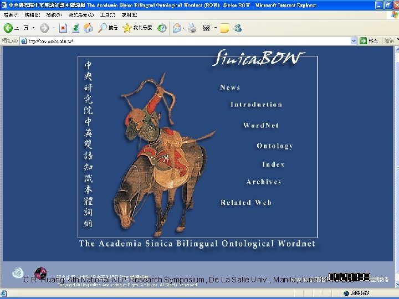Open the Help menu in menu bar

[x=129, y=15]
